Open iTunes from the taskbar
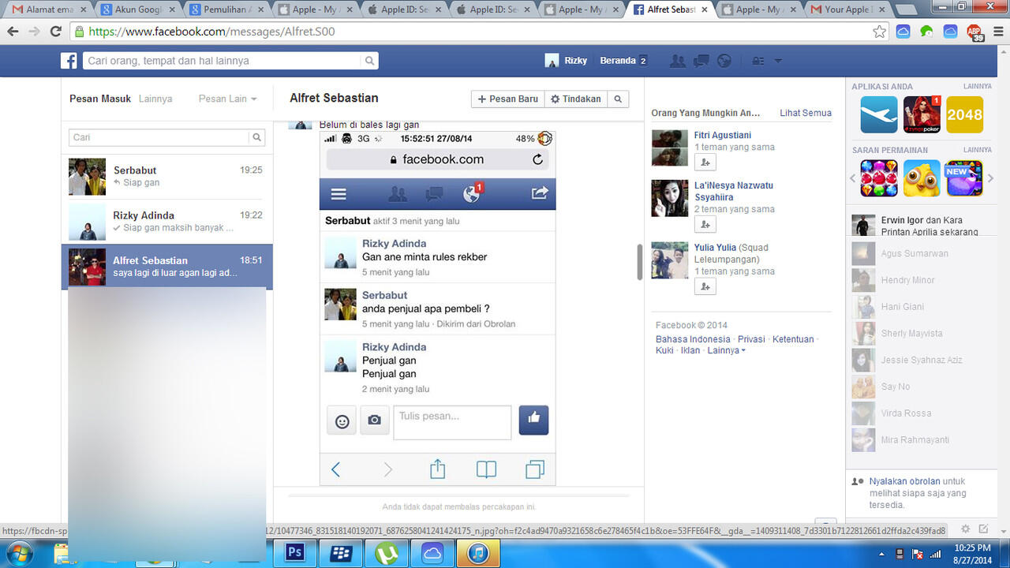Viewport: 1010px width, 568px height. point(478,553)
